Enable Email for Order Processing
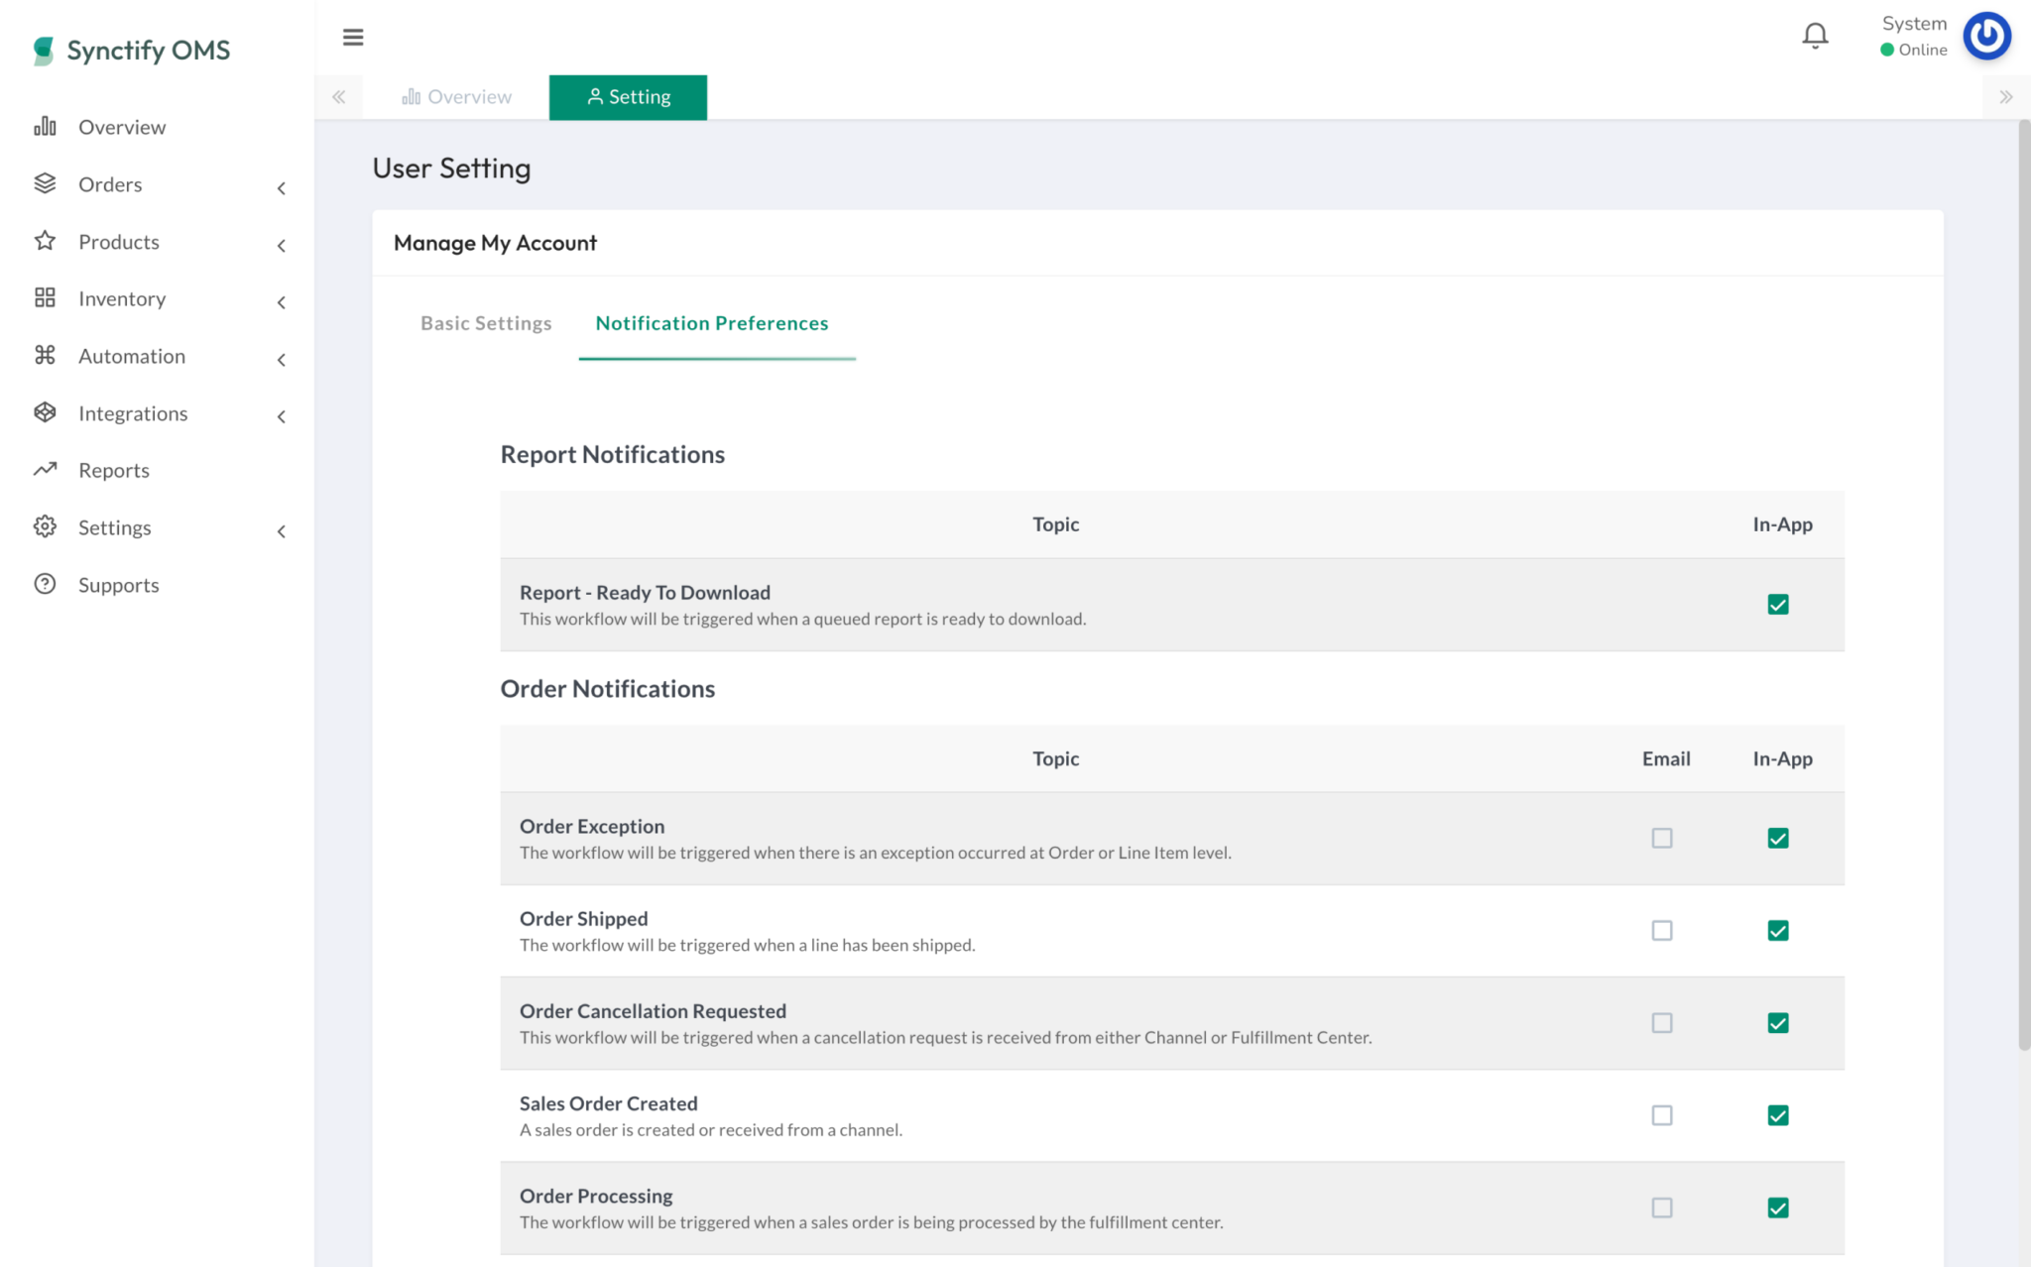 tap(1662, 1208)
